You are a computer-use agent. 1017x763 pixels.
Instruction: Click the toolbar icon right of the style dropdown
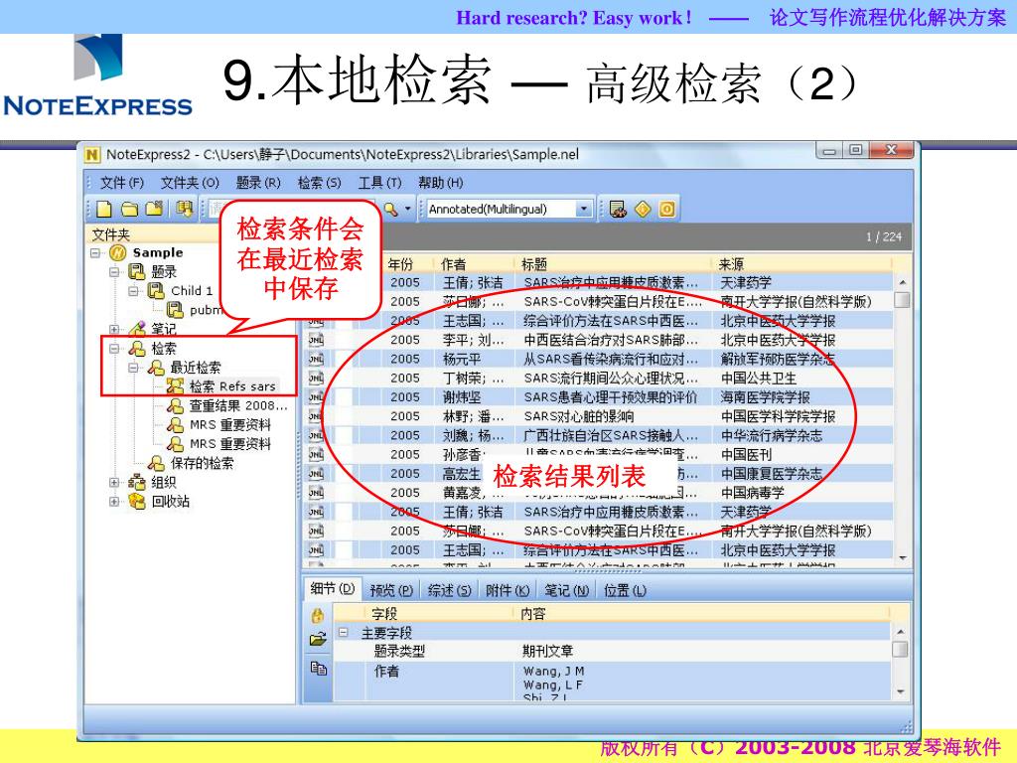point(618,209)
